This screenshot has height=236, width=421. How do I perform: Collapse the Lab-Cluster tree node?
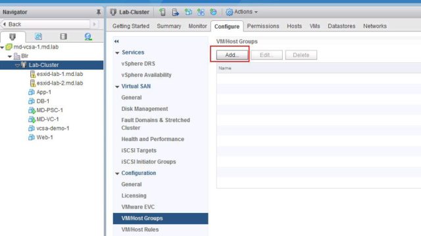(17, 66)
